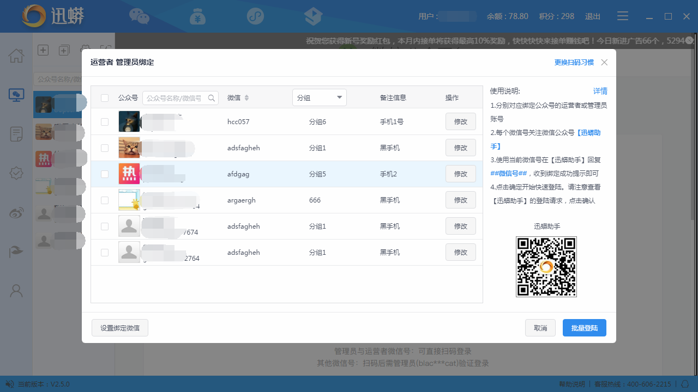
Task: Click the search magnifier in 公众号 field
Action: coord(212,98)
